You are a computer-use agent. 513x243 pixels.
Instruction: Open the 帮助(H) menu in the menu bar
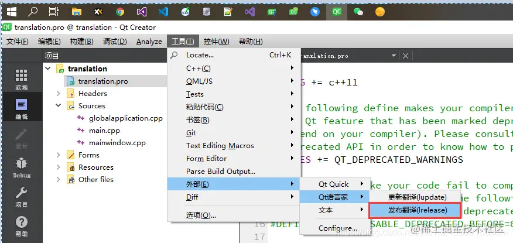click(x=251, y=42)
